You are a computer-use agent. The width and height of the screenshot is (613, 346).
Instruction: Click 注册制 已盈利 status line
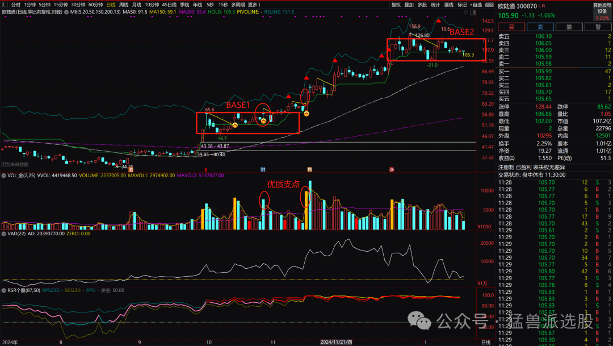click(531, 167)
